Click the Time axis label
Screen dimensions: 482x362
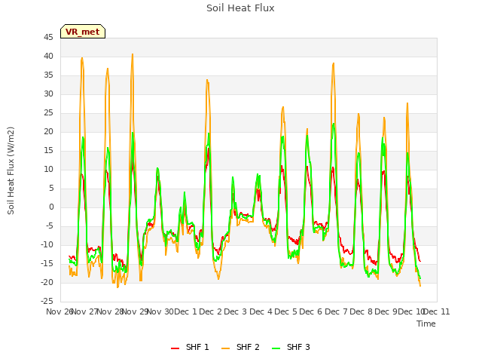426,324
